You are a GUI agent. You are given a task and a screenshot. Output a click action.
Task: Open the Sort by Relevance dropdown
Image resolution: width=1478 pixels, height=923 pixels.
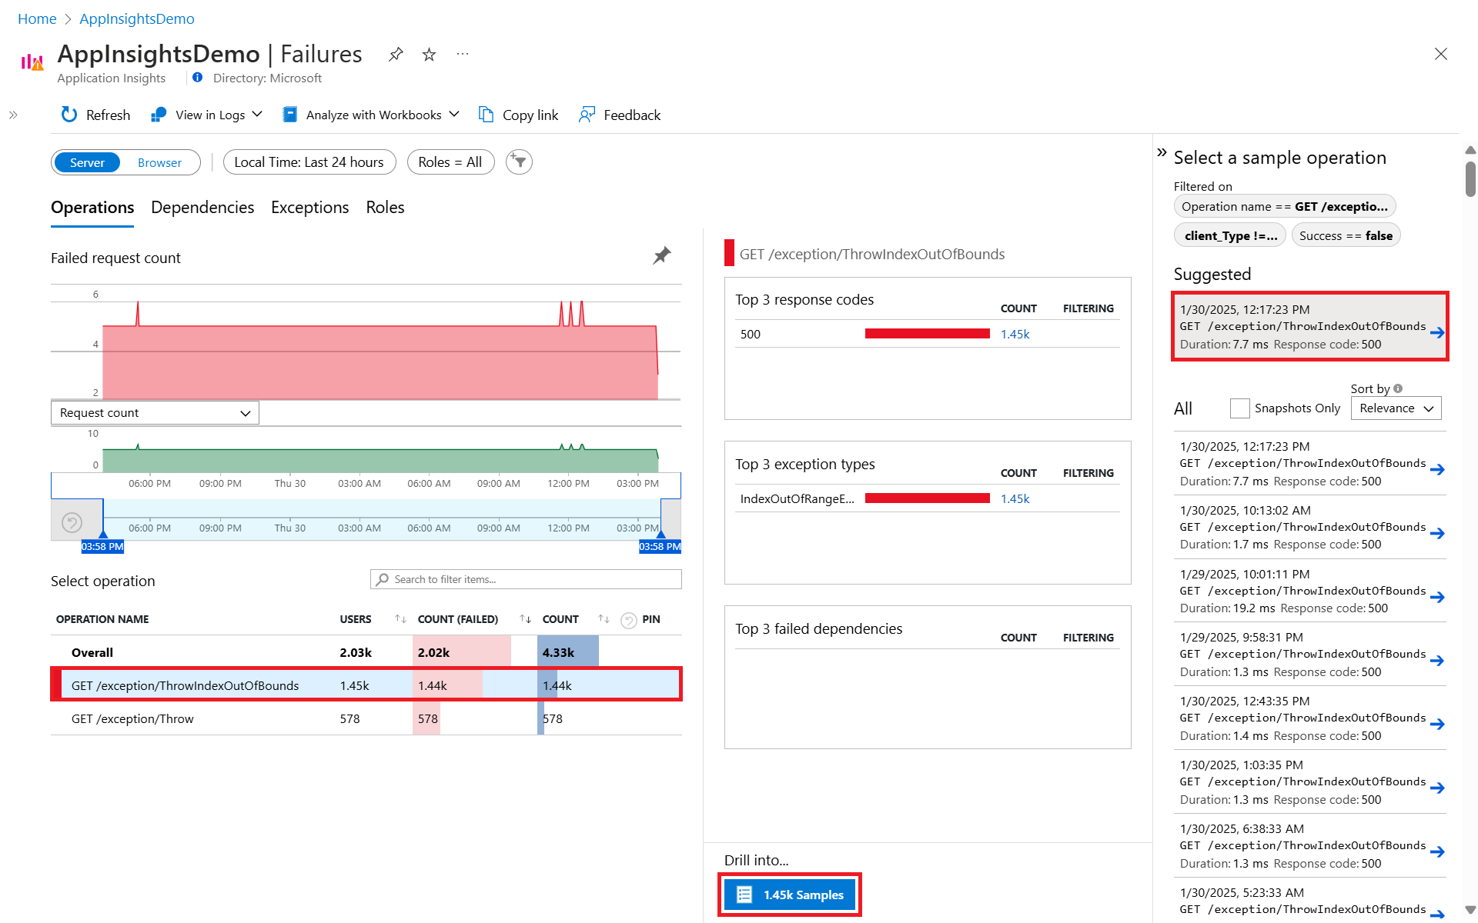coord(1396,408)
